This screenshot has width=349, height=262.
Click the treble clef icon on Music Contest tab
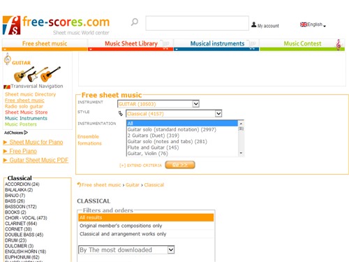tap(339, 45)
